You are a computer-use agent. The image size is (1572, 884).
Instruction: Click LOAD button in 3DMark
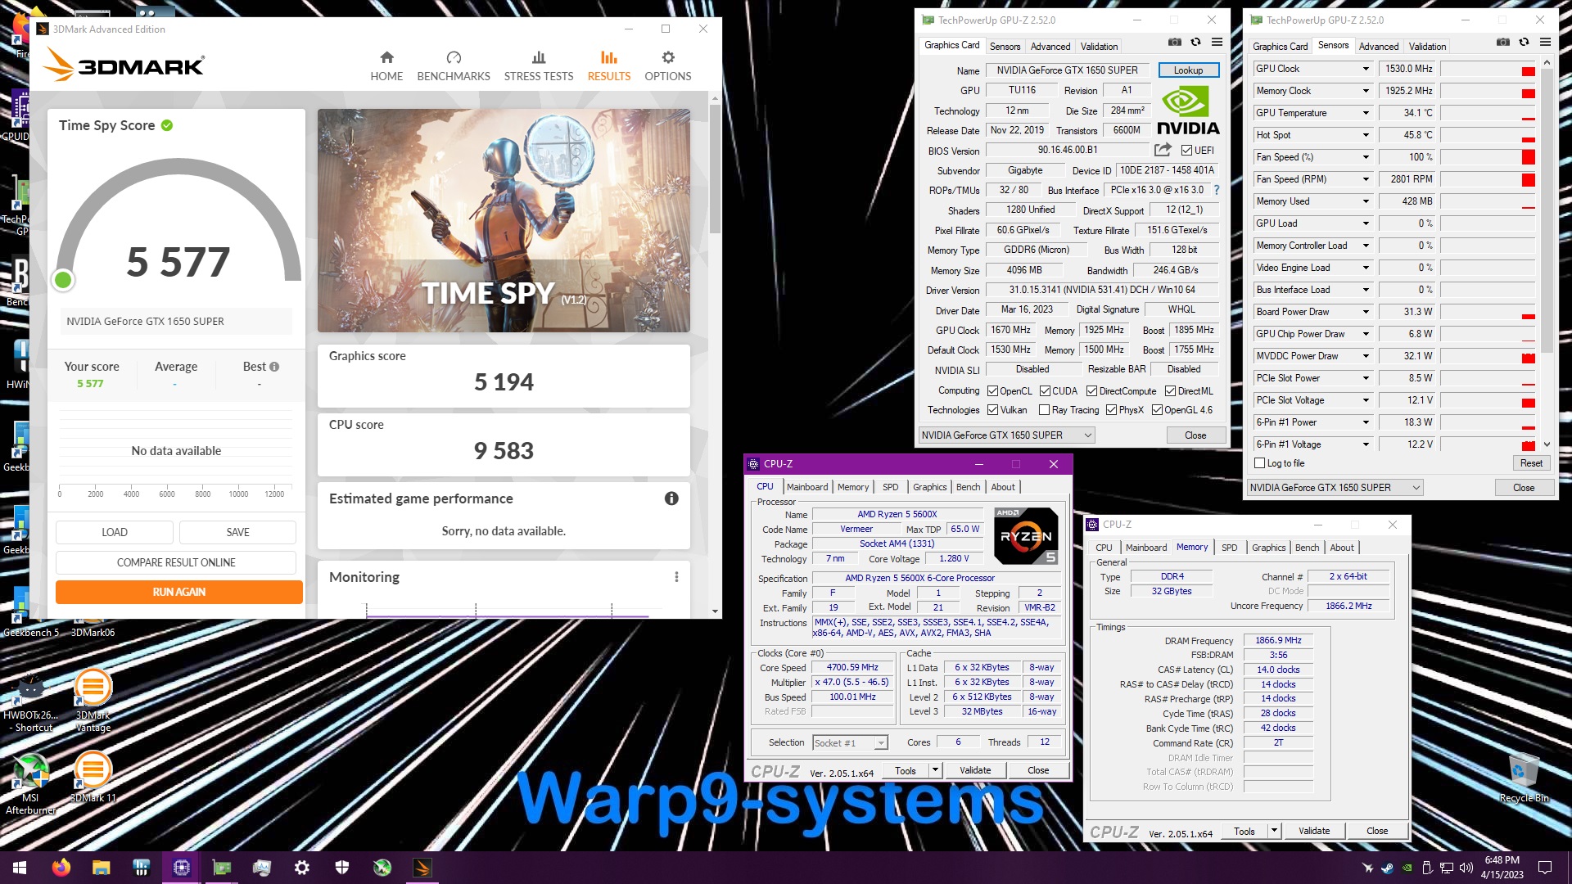point(115,532)
